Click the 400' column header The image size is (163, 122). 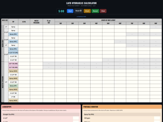click(x=96, y=23)
